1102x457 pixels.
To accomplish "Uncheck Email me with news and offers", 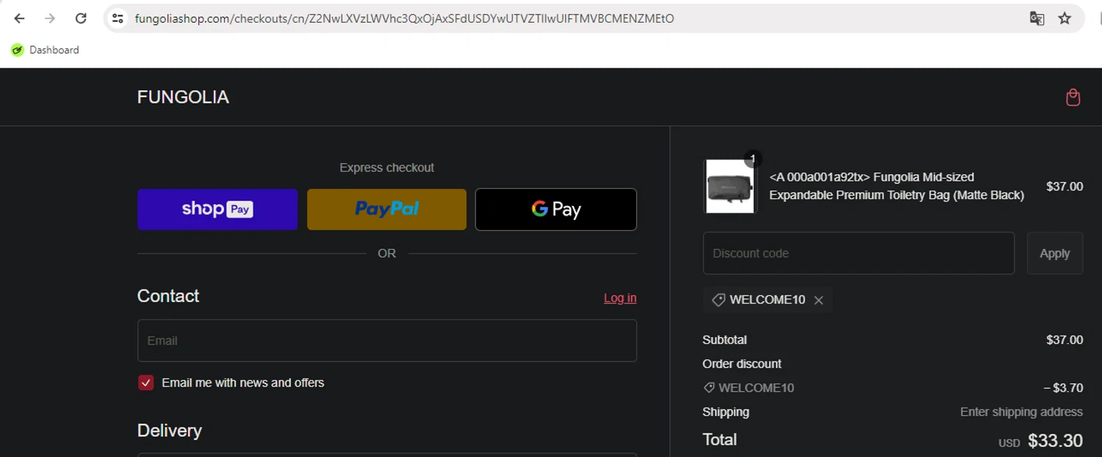I will (146, 383).
